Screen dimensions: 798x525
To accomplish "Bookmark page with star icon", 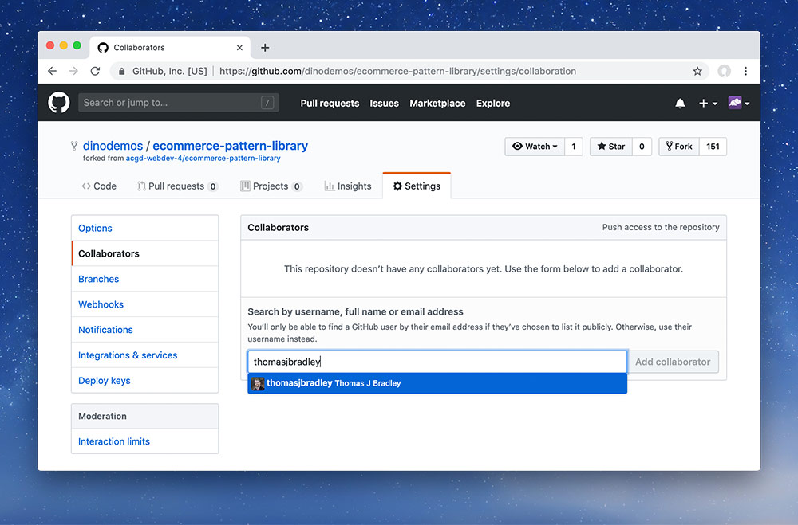I will [697, 71].
